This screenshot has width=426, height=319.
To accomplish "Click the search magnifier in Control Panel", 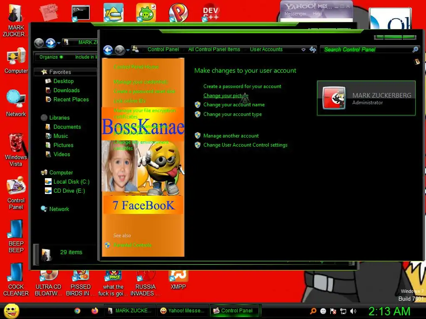I will pyautogui.click(x=415, y=49).
